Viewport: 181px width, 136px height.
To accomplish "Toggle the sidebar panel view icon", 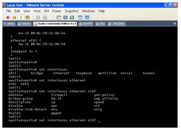I will click(x=59, y=17).
